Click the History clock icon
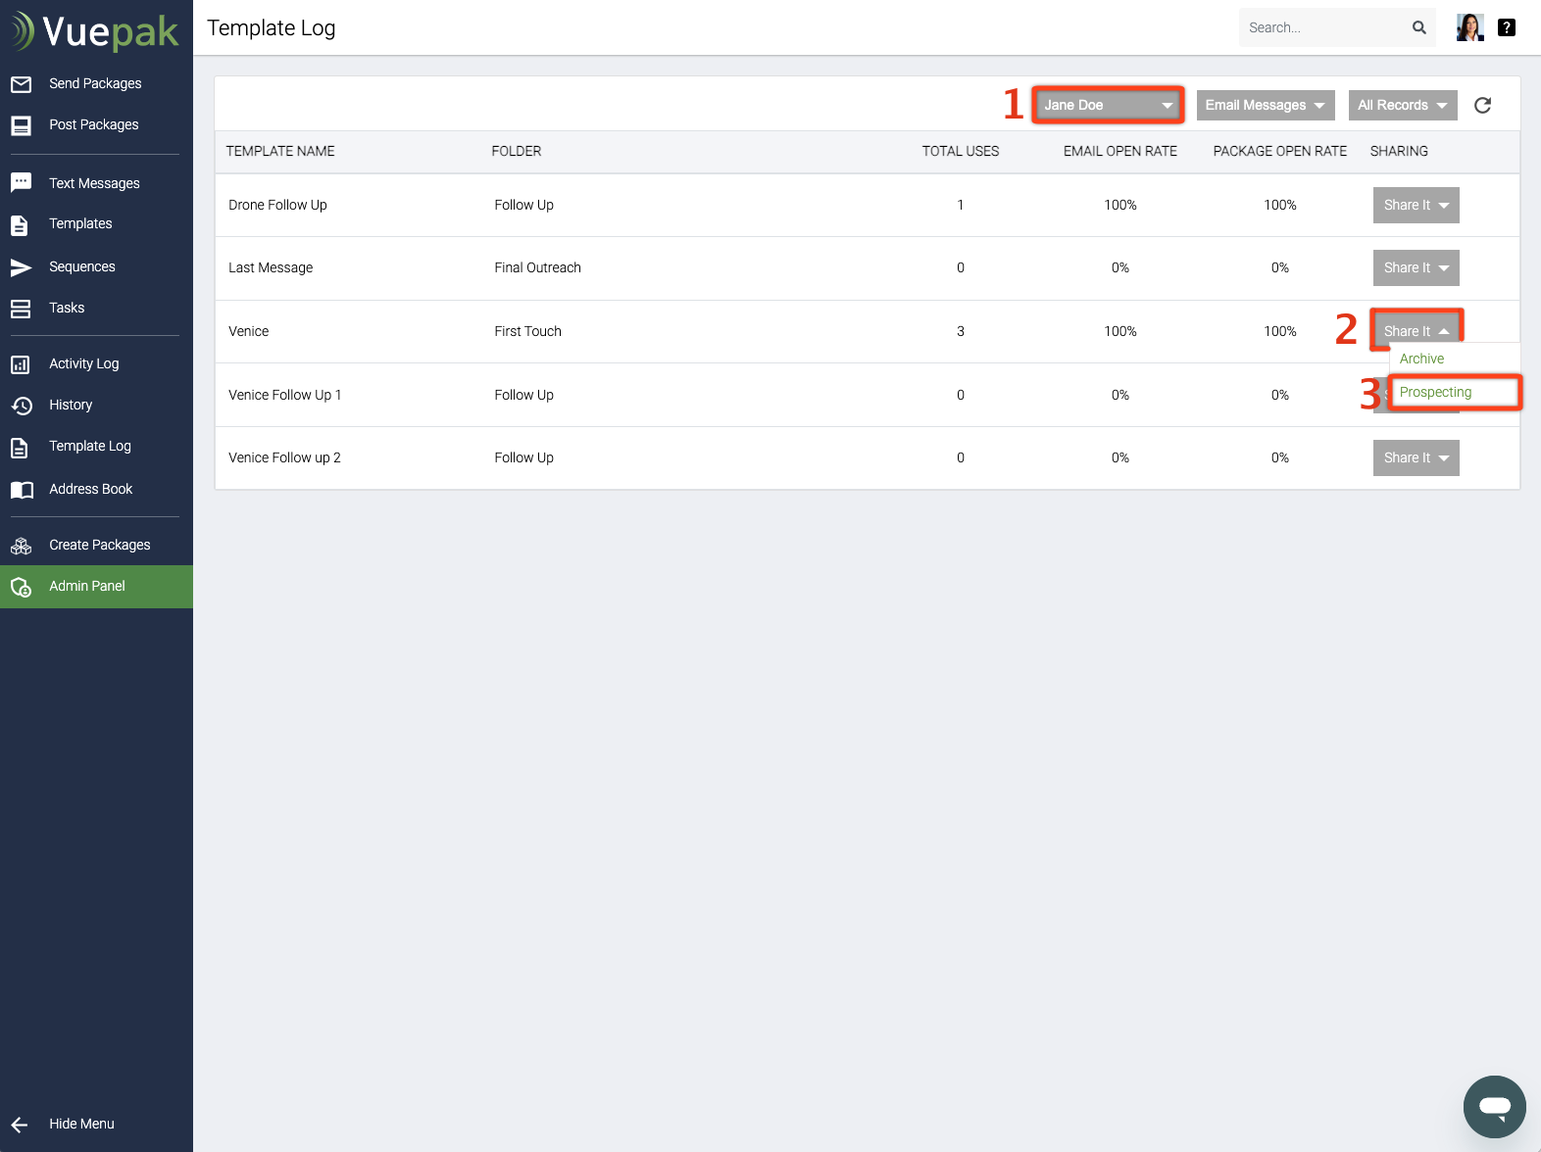 21,406
